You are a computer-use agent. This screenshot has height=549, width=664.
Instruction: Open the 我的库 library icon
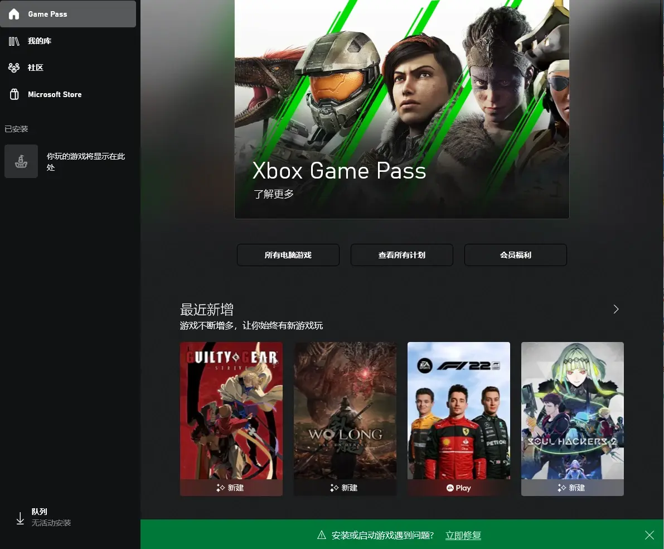(14, 41)
